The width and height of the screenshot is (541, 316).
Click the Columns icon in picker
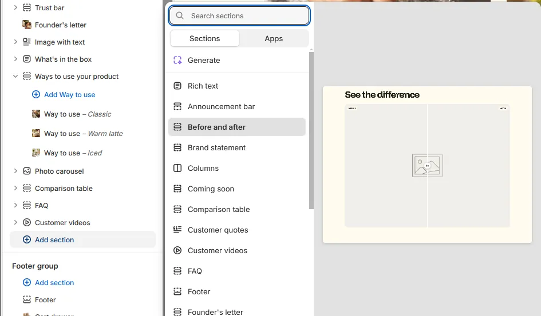[x=177, y=169]
